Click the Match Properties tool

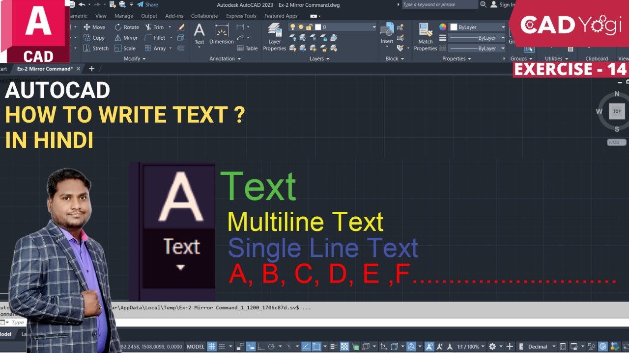[x=426, y=37]
